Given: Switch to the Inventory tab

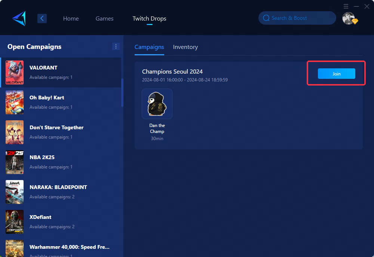Looking at the screenshot, I should click(x=186, y=47).
